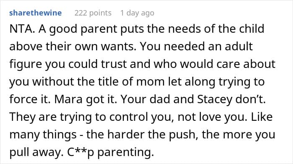
Task: Open the 1 day ago timestamp permalink
Action: point(137,13)
